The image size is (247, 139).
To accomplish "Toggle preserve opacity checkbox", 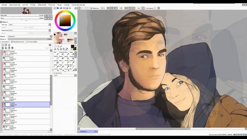I will click(x=1, y=42).
